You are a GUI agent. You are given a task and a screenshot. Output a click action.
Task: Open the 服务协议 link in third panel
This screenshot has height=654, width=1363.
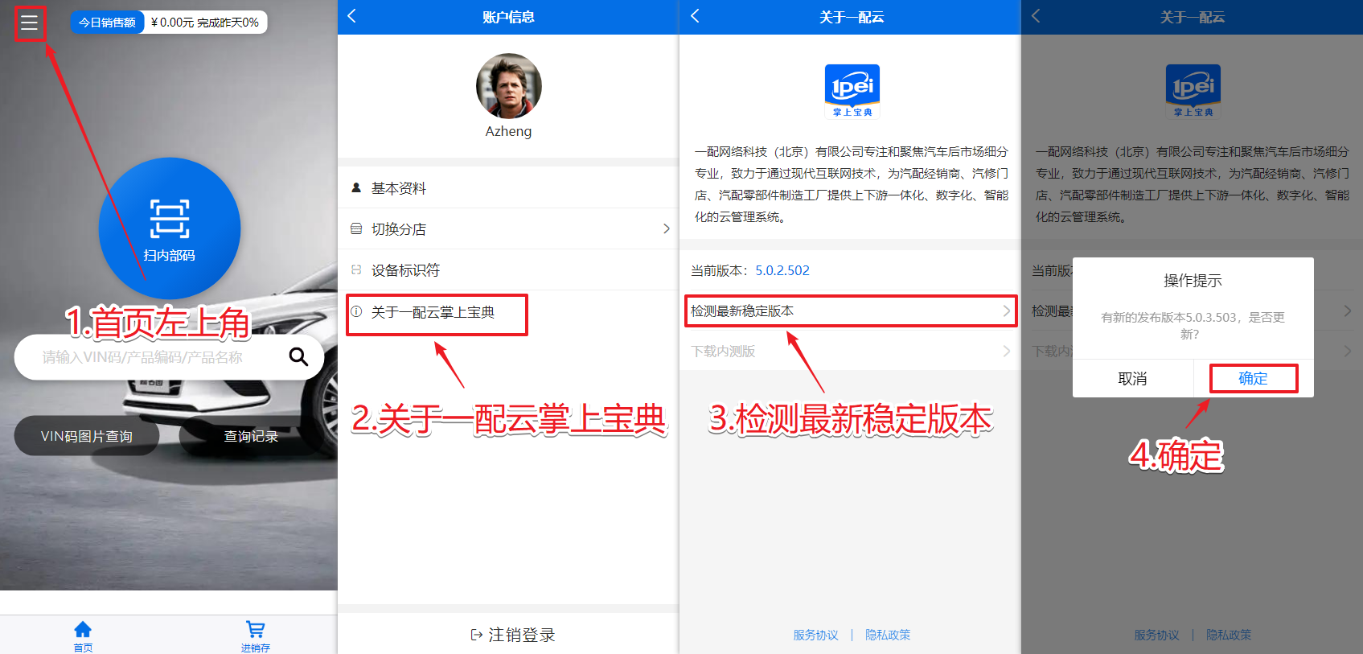click(x=815, y=635)
